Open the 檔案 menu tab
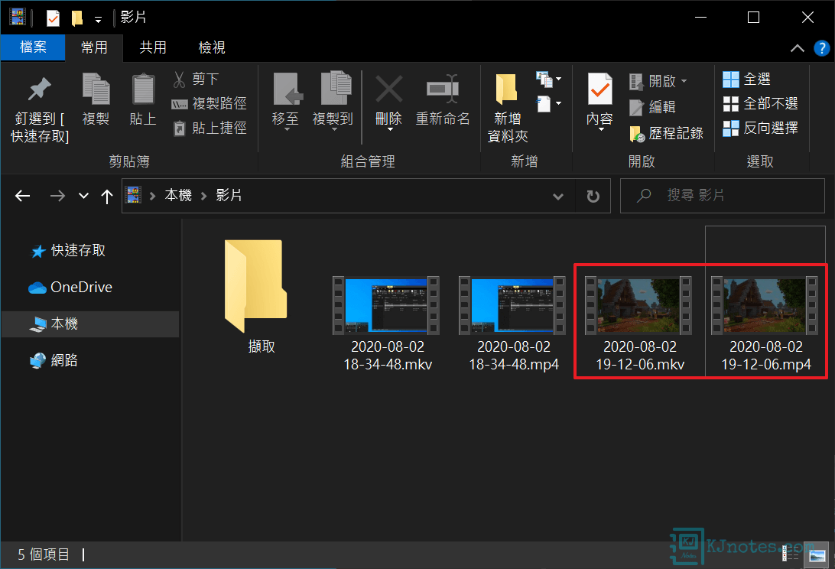835x569 pixels. click(x=33, y=47)
